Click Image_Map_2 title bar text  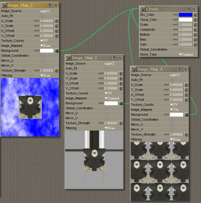(x=20, y=5)
